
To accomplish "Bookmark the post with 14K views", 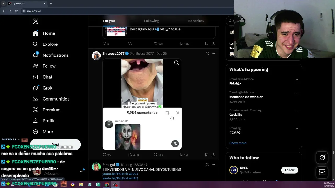I will point(206,44).
